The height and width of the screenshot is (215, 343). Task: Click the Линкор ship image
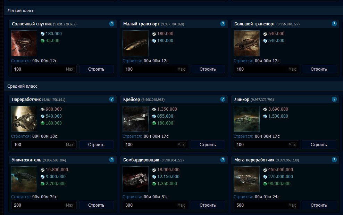tap(246, 119)
